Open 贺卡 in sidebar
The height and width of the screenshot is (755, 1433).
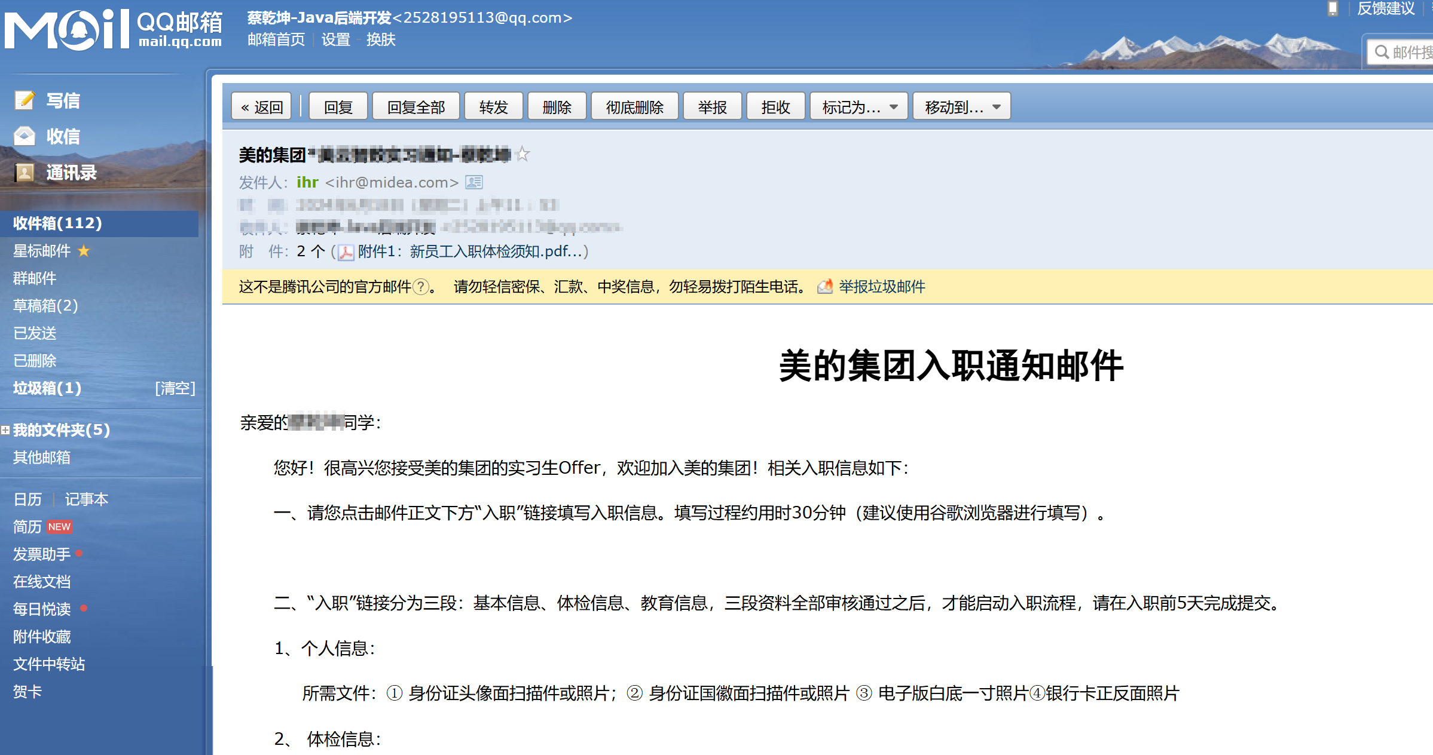[x=28, y=692]
